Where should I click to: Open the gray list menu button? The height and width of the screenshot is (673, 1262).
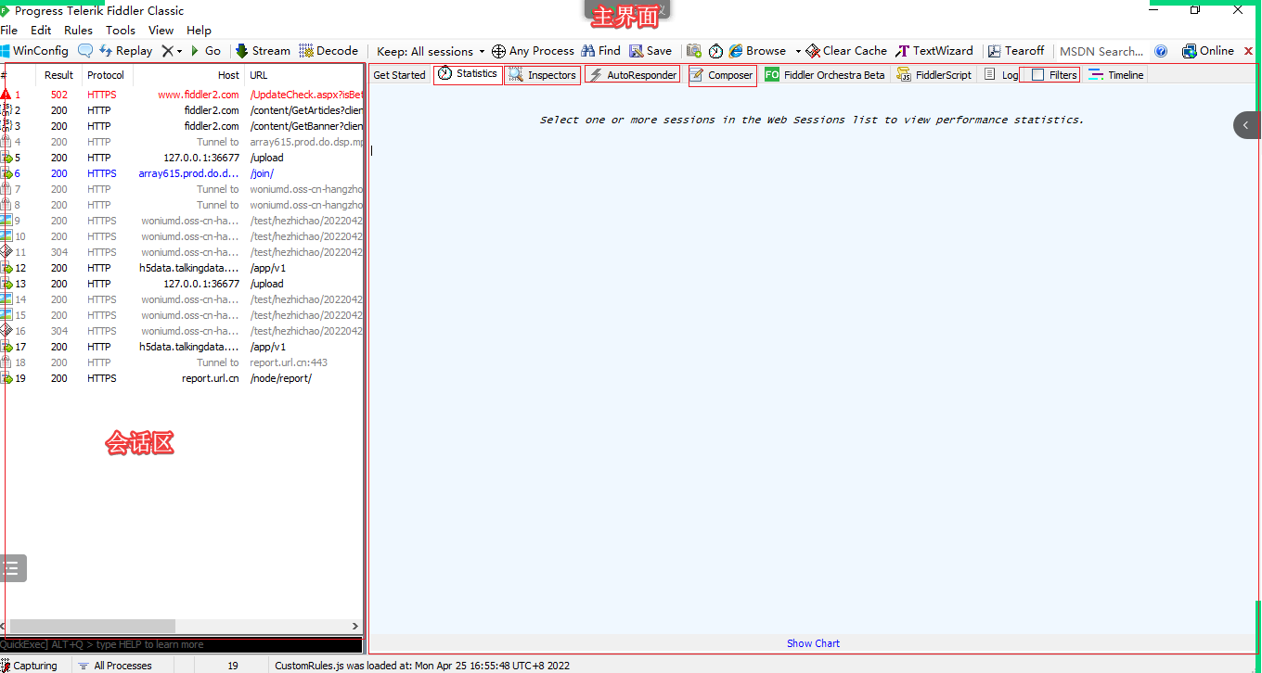11,568
